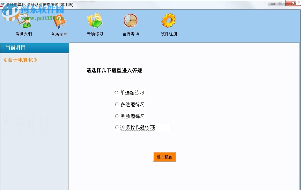Click the 考试大纲 label
302x190 pixels.
[x=24, y=34]
